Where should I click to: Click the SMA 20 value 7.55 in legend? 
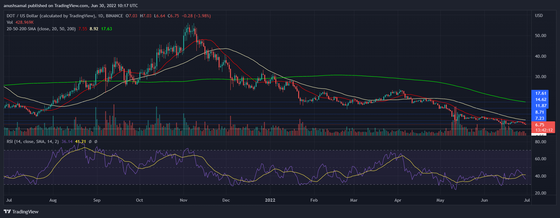[83, 29]
